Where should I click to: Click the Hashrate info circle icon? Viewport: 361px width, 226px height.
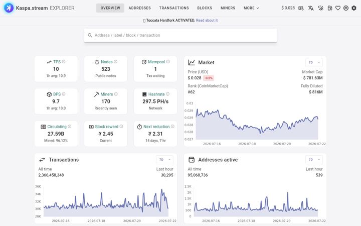[x=167, y=94]
